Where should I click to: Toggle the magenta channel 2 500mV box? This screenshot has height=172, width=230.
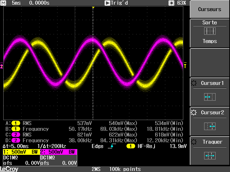coord(58,152)
